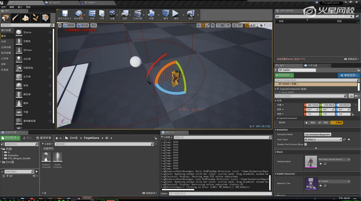Select the Behavior Tree asset thumbnail

tap(311, 183)
